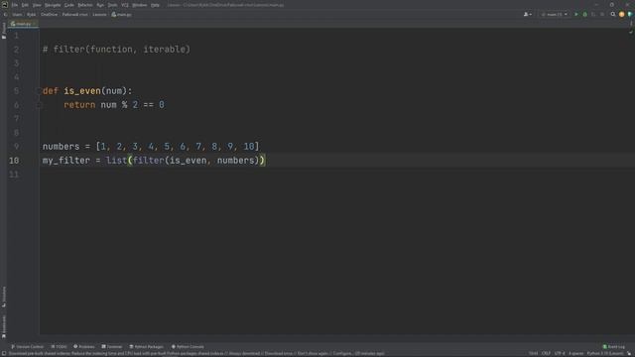Open the Navigate menu
Screen dimensions: 635x357
[53, 5]
